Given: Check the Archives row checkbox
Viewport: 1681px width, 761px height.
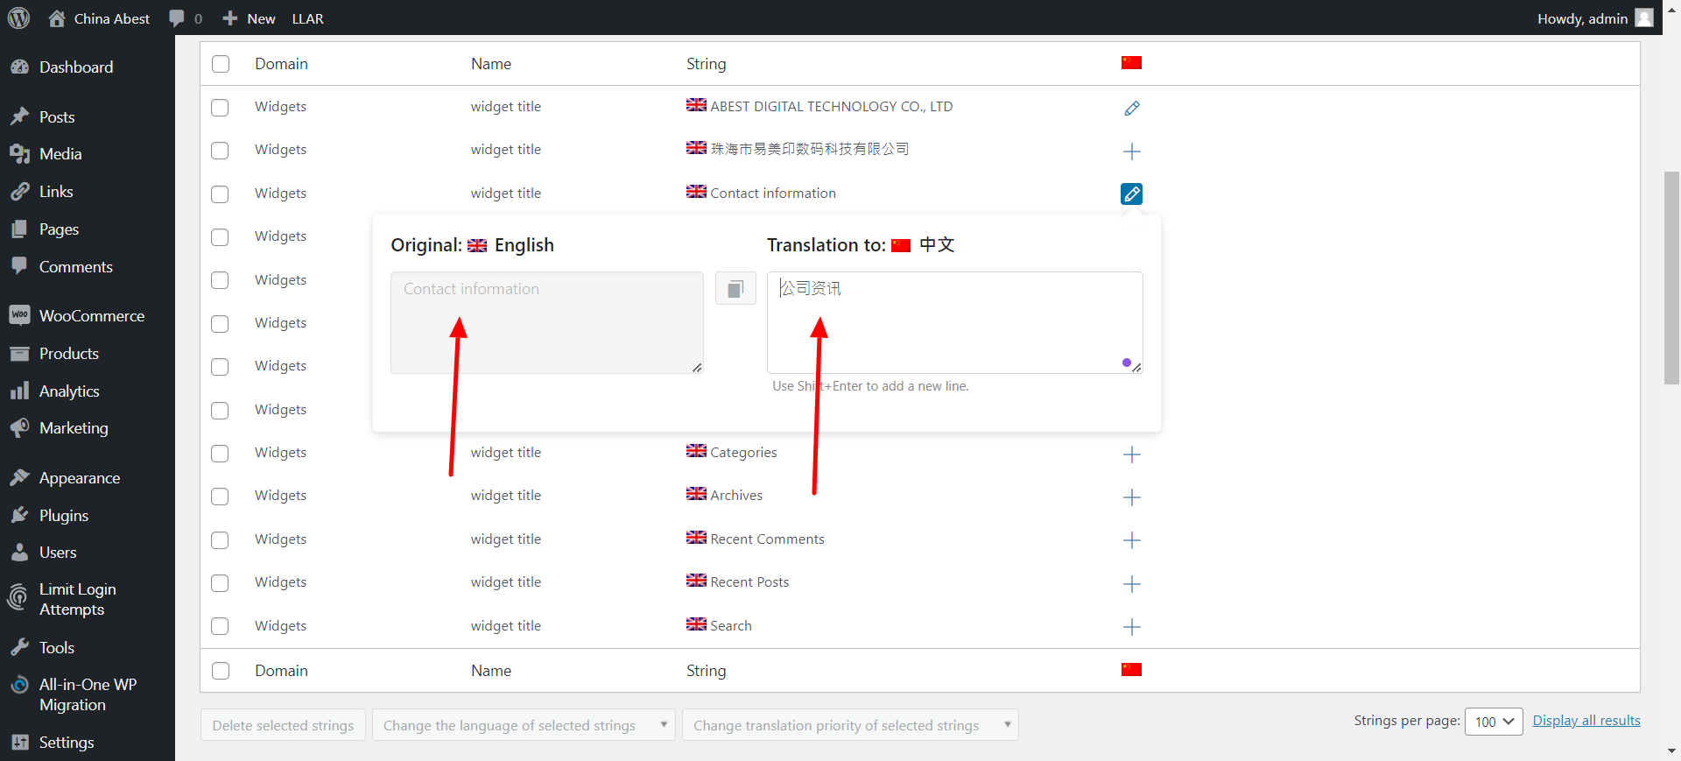Looking at the screenshot, I should [x=220, y=497].
